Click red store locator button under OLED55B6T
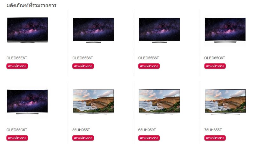This screenshot has height=144, width=254. point(149,66)
